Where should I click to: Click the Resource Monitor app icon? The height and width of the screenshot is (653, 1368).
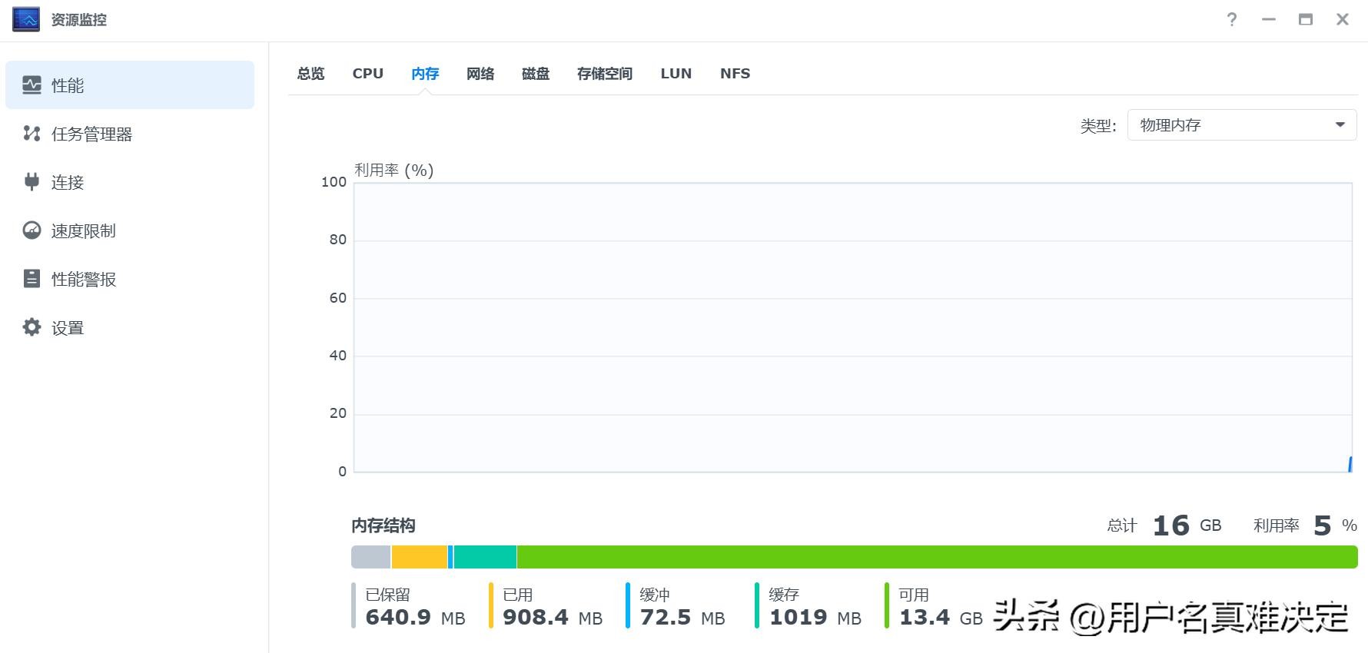26,20
